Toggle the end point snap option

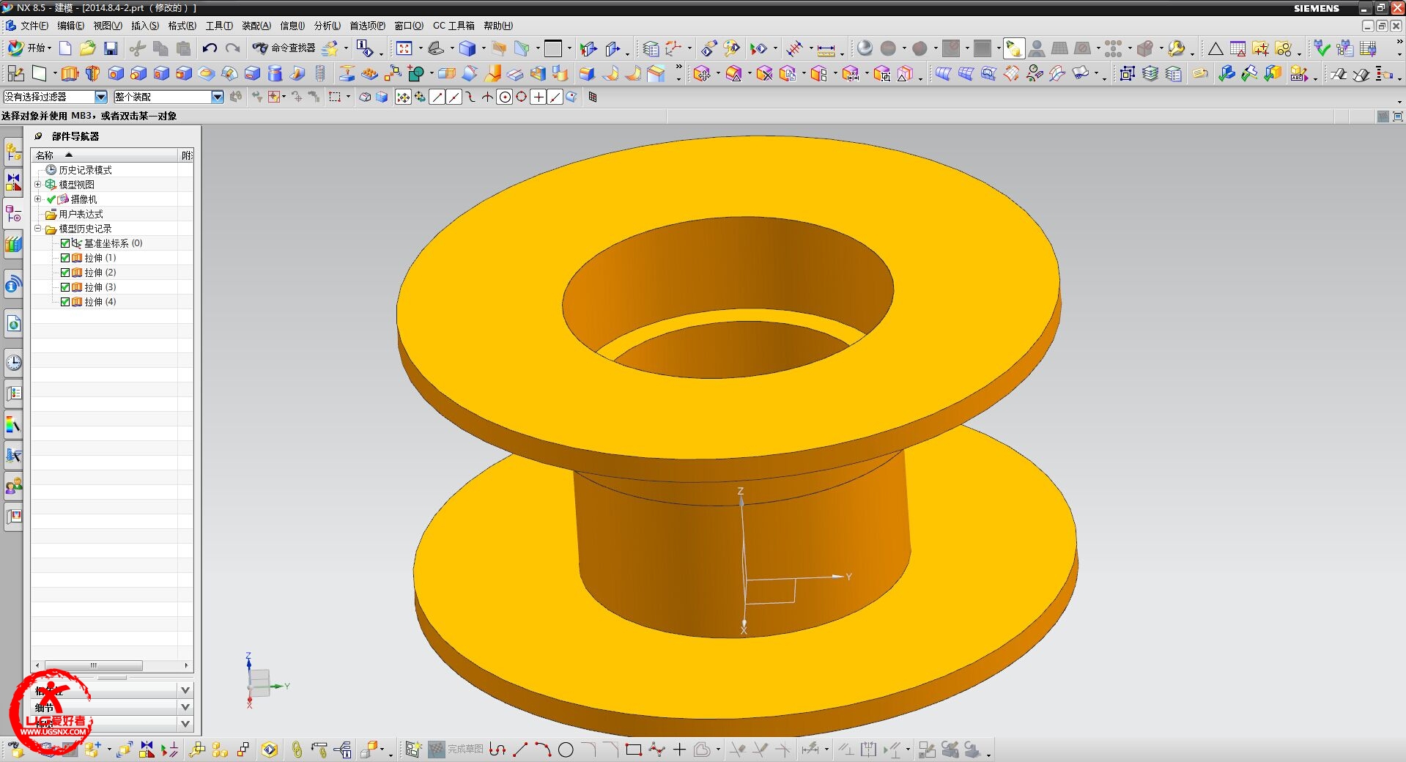[437, 97]
